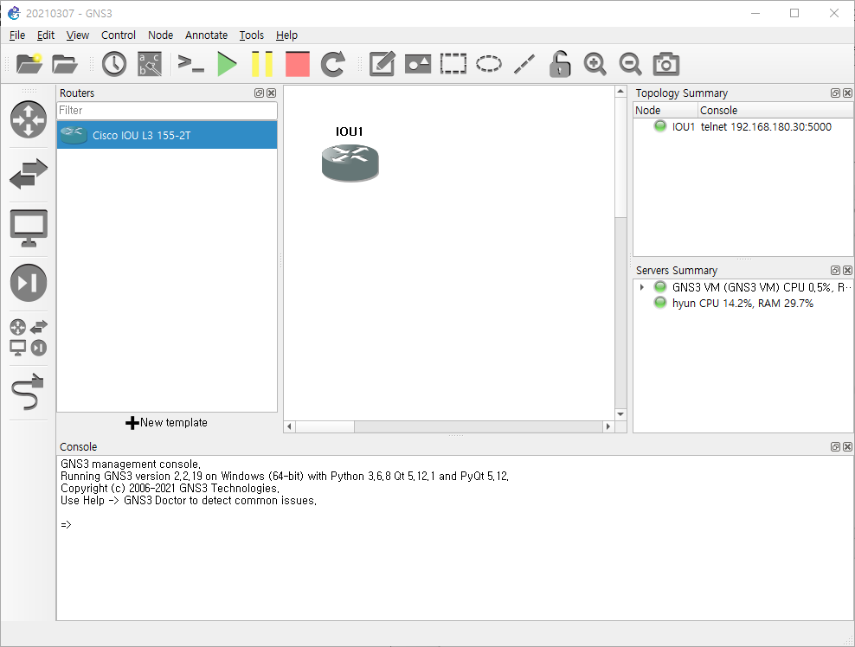This screenshot has height=647, width=855.
Task: Float the Topology Summary panel
Action: [835, 93]
